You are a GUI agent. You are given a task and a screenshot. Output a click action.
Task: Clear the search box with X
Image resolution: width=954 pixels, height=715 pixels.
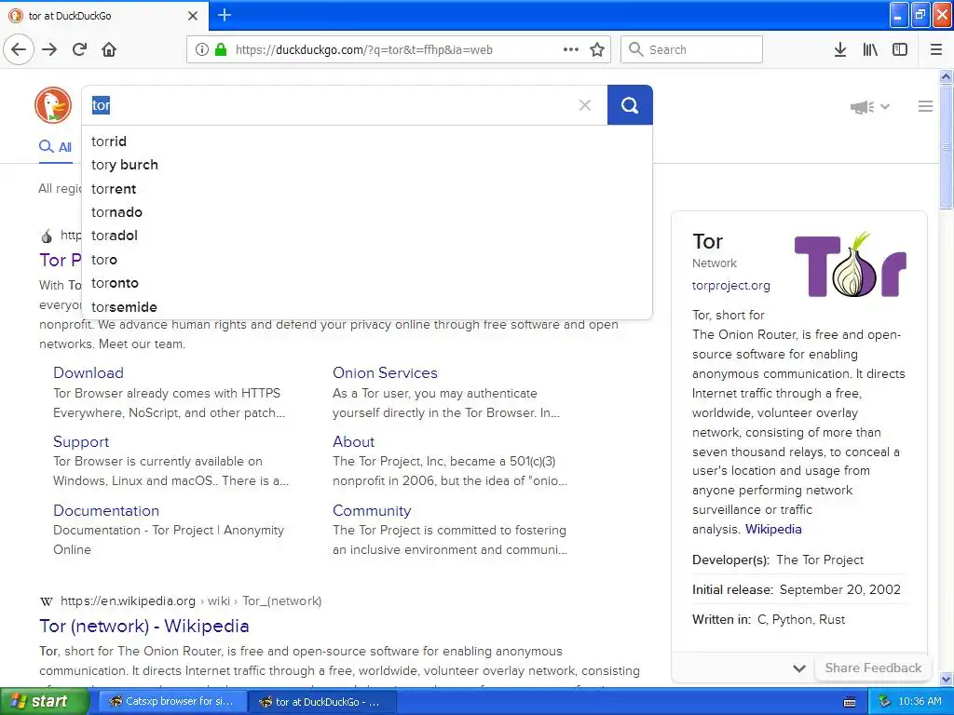585,105
